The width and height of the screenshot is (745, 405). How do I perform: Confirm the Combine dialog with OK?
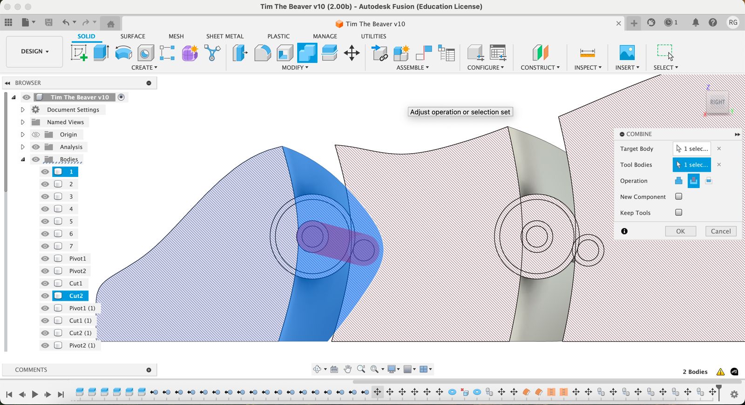pyautogui.click(x=680, y=231)
